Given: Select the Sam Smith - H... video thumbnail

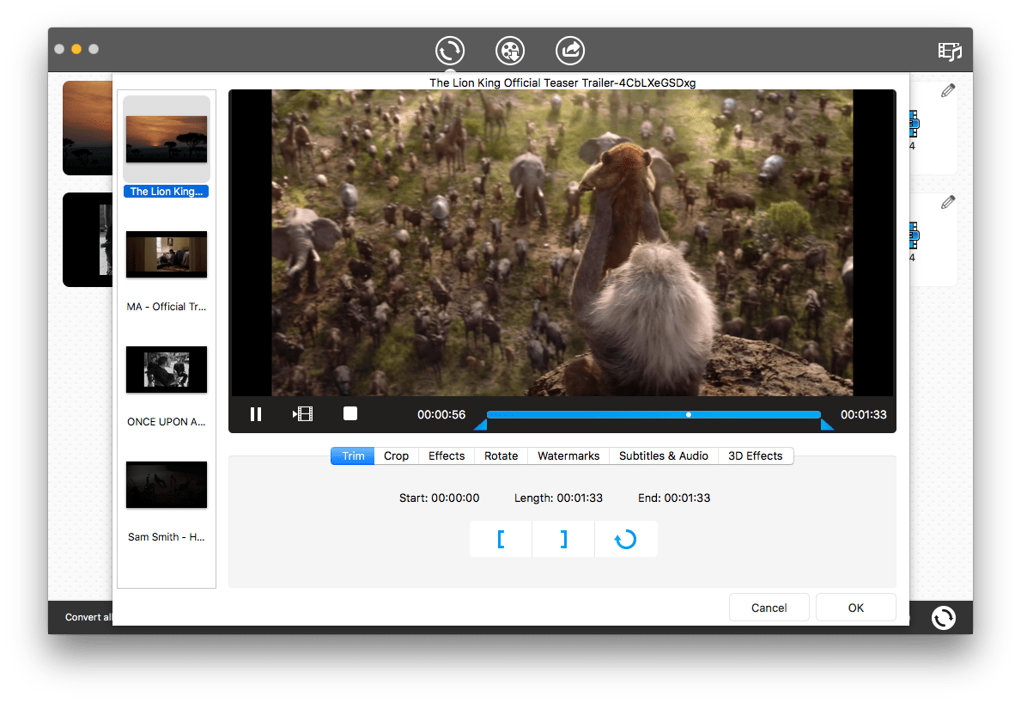Looking at the screenshot, I should coord(167,485).
